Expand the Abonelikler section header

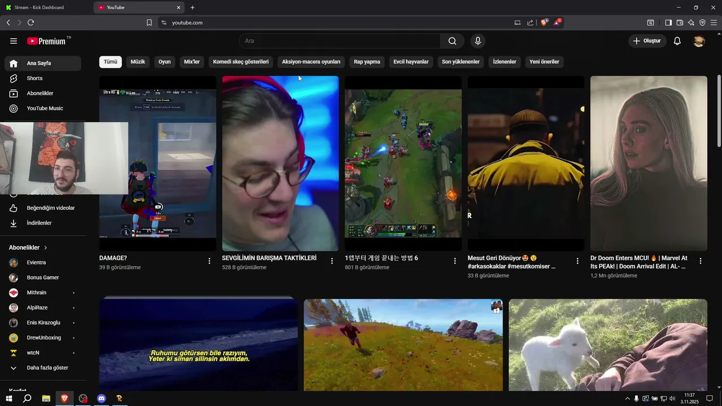click(28, 248)
